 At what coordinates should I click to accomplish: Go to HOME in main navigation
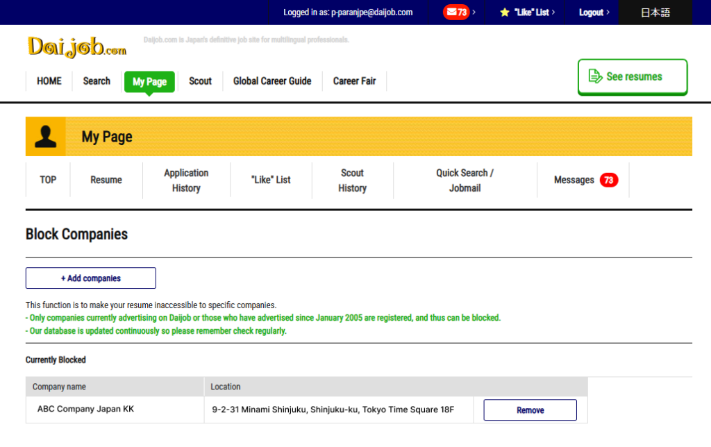pyautogui.click(x=49, y=81)
